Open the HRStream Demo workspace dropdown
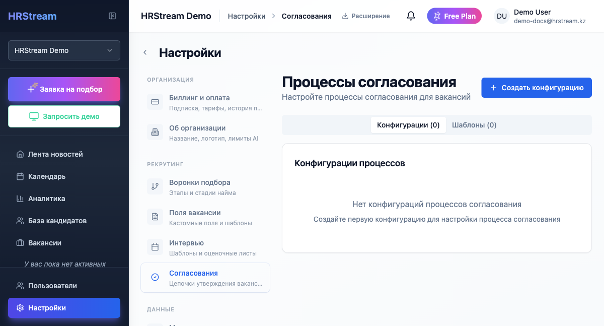The height and width of the screenshot is (326, 604). (x=64, y=50)
